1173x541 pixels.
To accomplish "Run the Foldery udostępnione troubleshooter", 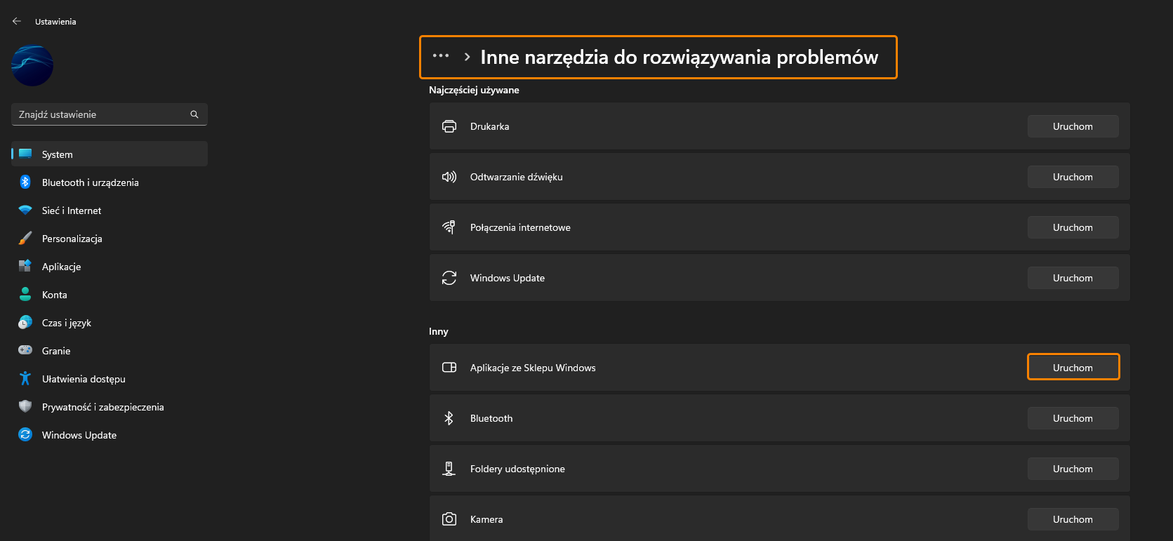I will (x=1073, y=469).
